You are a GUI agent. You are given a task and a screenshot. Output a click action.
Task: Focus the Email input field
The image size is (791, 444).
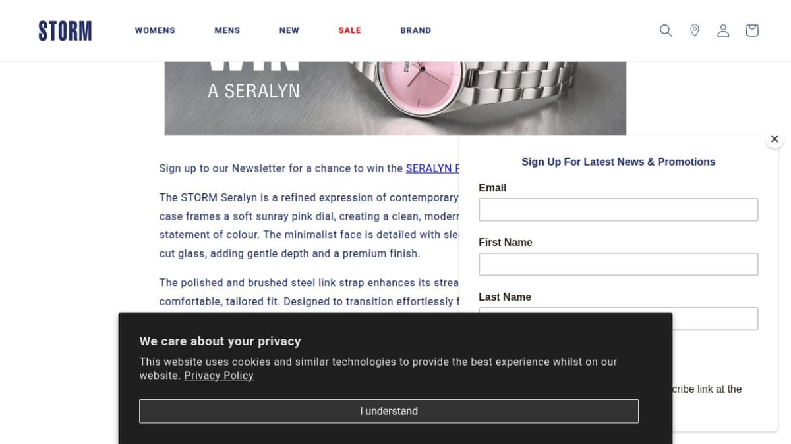click(618, 210)
